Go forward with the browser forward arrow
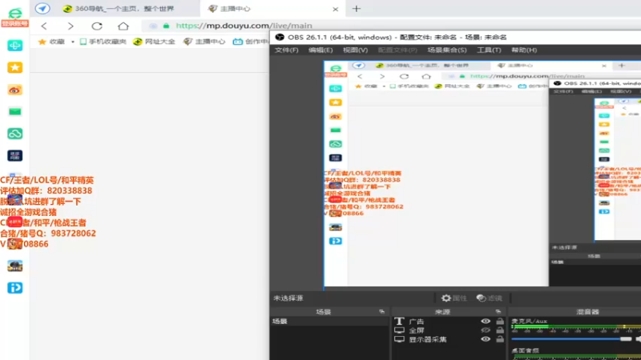Viewport: 641px width, 360px height. pos(71,26)
